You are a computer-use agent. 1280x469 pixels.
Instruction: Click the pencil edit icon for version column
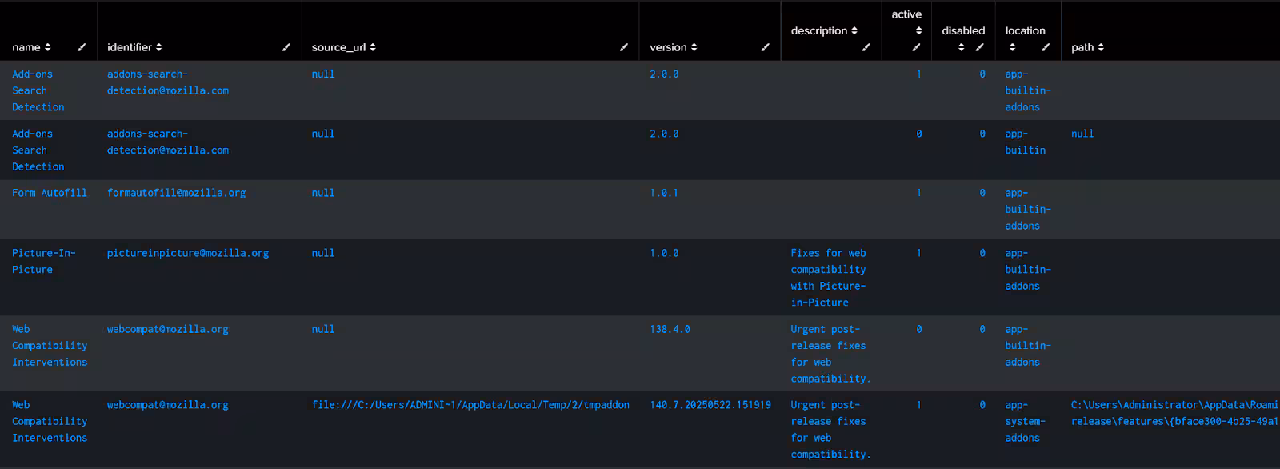tap(766, 47)
